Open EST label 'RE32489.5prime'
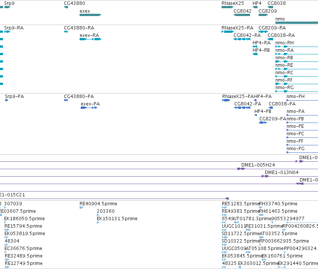The width and height of the screenshot is (318, 269). (24, 256)
